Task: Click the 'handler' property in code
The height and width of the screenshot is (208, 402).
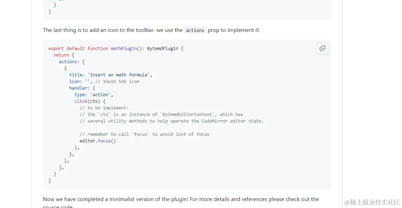Action: [x=78, y=88]
